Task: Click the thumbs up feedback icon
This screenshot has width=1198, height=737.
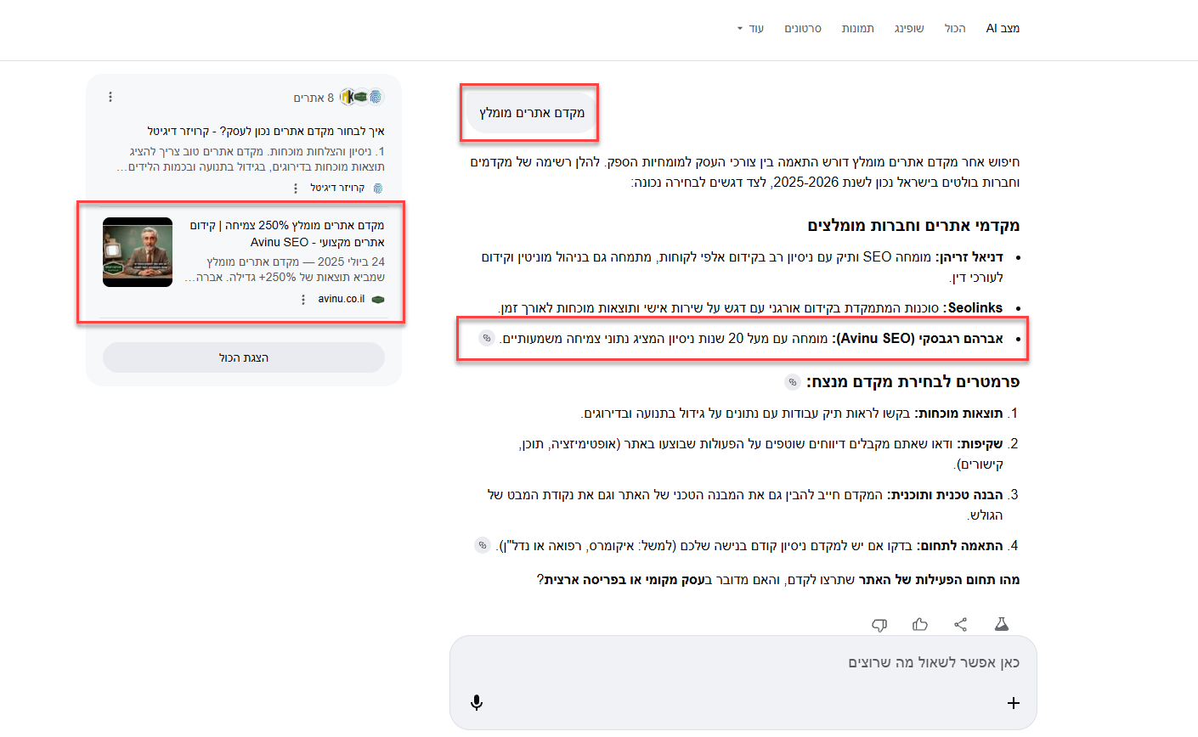Action: [920, 625]
